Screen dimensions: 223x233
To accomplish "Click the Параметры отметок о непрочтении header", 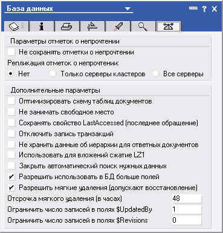I will [65, 41].
